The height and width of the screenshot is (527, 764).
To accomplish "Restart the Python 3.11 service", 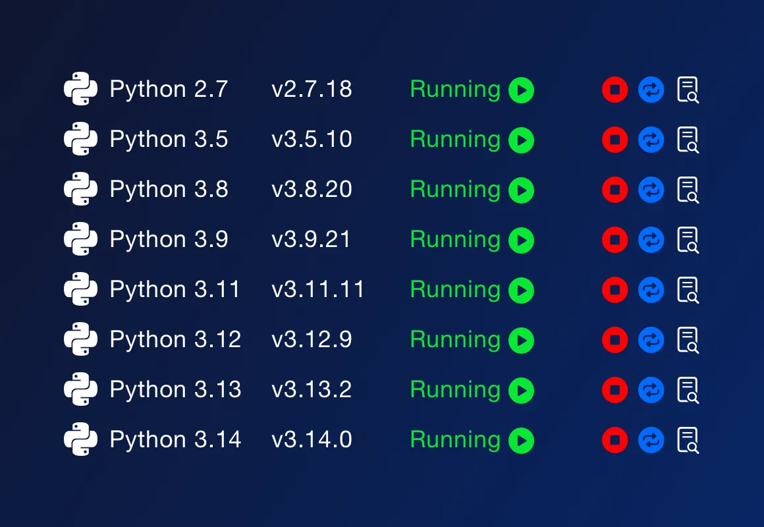I will point(651,290).
